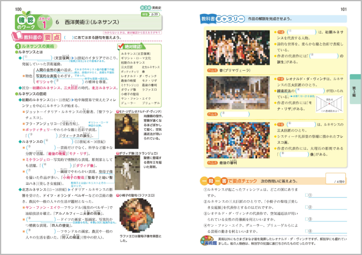
Task: Click the page number 101
Action: (x=344, y=9)
